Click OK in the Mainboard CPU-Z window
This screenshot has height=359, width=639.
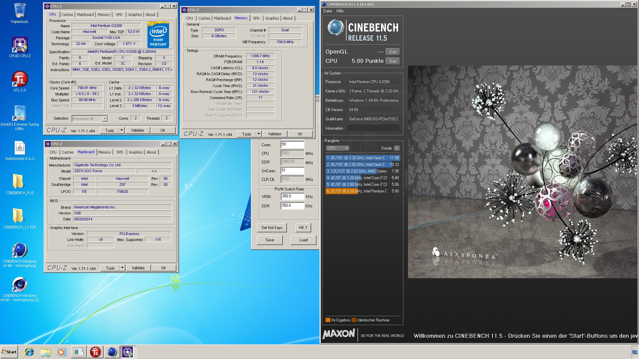tap(163, 268)
